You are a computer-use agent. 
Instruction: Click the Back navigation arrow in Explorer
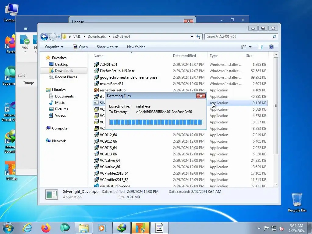(x=44, y=37)
